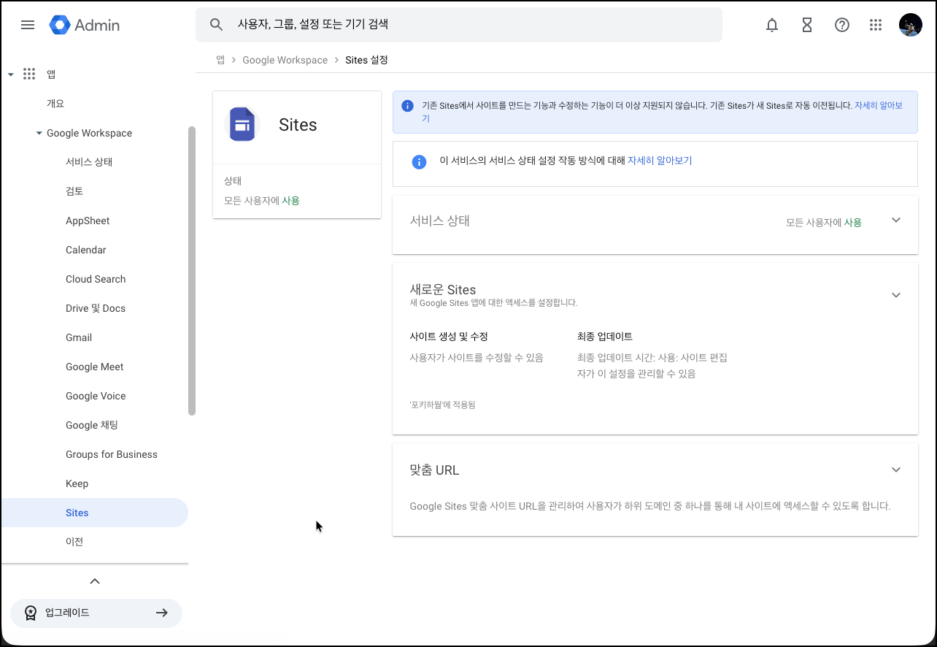Collapse the 앱 tree section arrow
Image resolution: width=937 pixels, height=647 pixels.
pyautogui.click(x=11, y=74)
